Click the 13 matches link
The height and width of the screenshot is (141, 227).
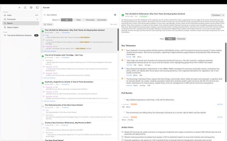click(x=65, y=84)
